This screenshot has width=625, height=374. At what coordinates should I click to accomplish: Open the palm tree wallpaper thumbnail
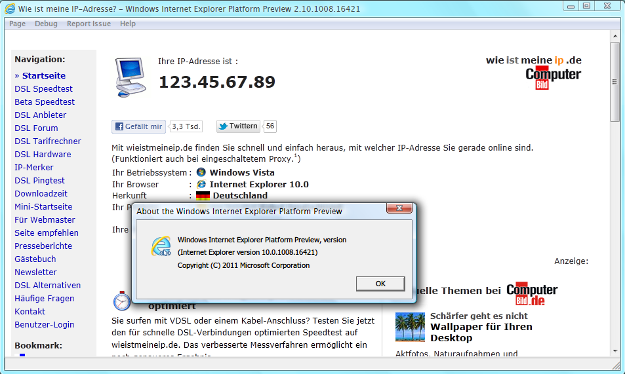[410, 327]
